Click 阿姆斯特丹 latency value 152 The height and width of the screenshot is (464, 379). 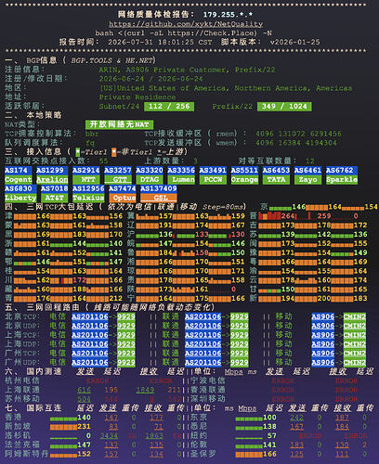coord(84,454)
